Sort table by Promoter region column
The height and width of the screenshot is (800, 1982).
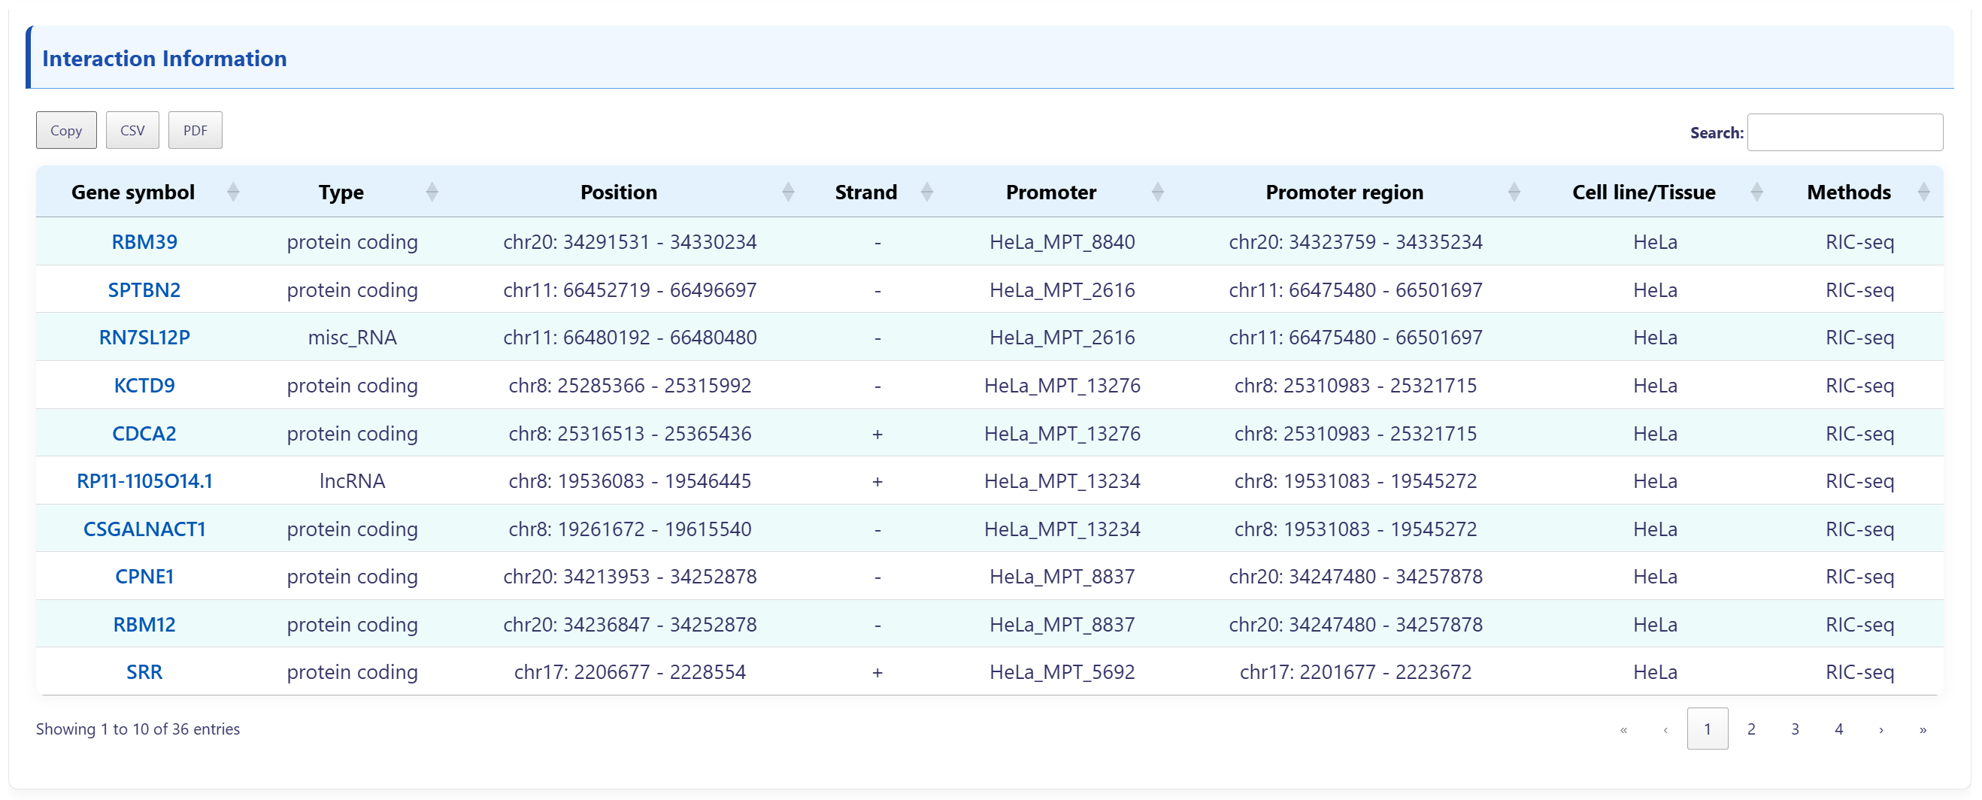pyautogui.click(x=1344, y=192)
